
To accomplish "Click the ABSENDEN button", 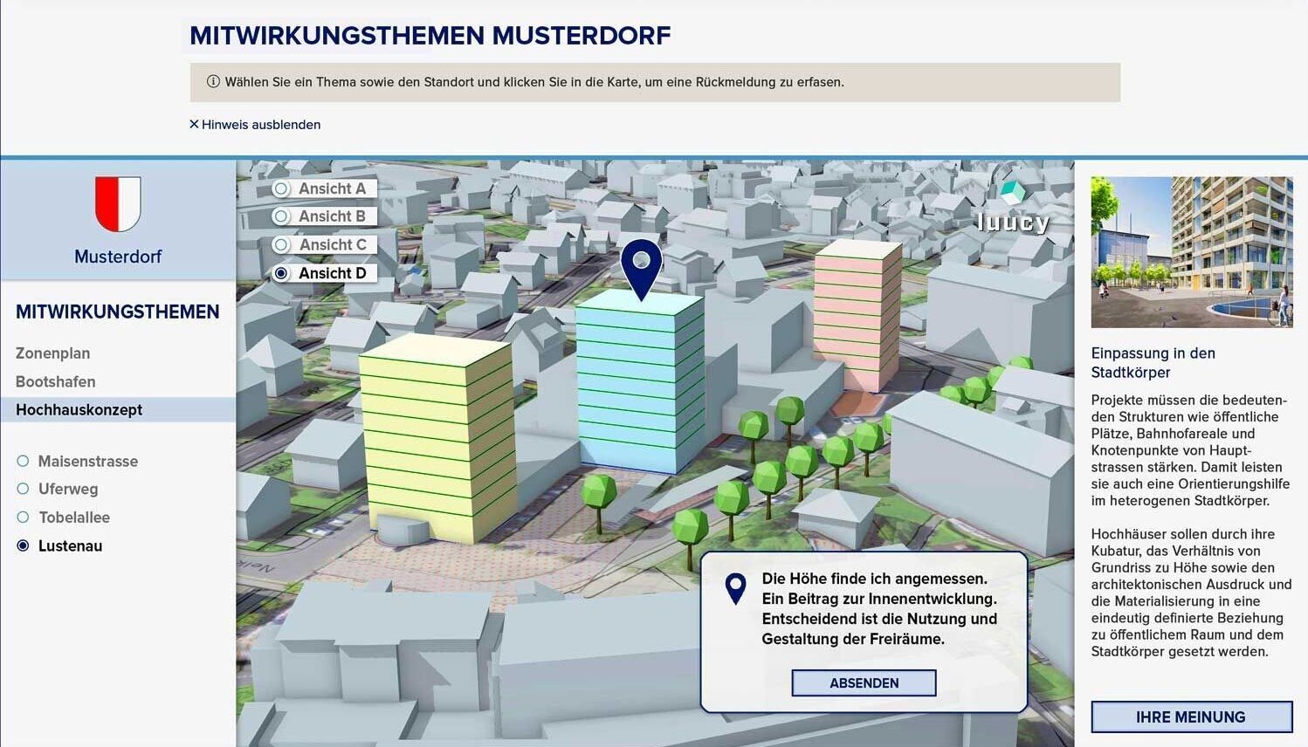I will click(x=864, y=683).
